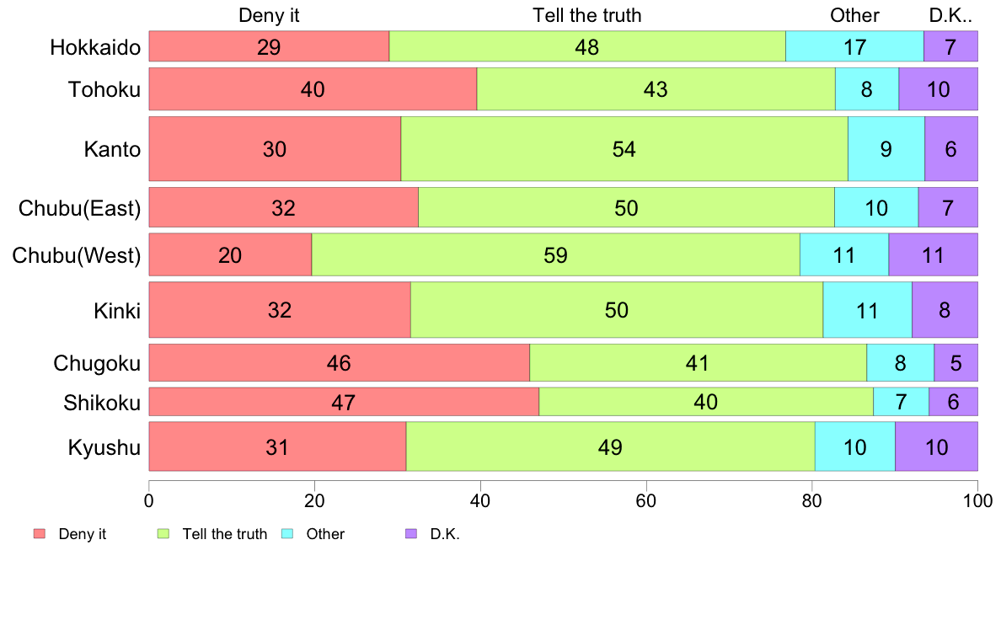Click the red Deny it legend swatch
Image resolution: width=1001 pixels, height=620 pixels.
pyautogui.click(x=40, y=534)
